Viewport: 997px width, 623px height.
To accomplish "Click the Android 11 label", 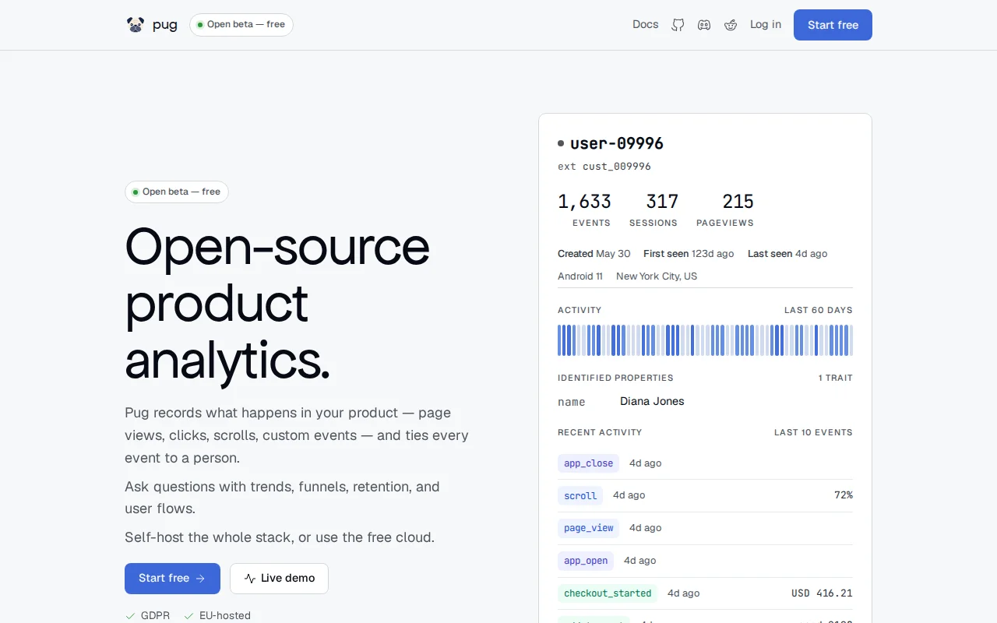I will tap(580, 276).
